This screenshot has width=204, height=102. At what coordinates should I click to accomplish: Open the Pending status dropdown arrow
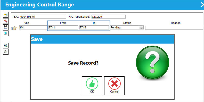[x=141, y=27]
